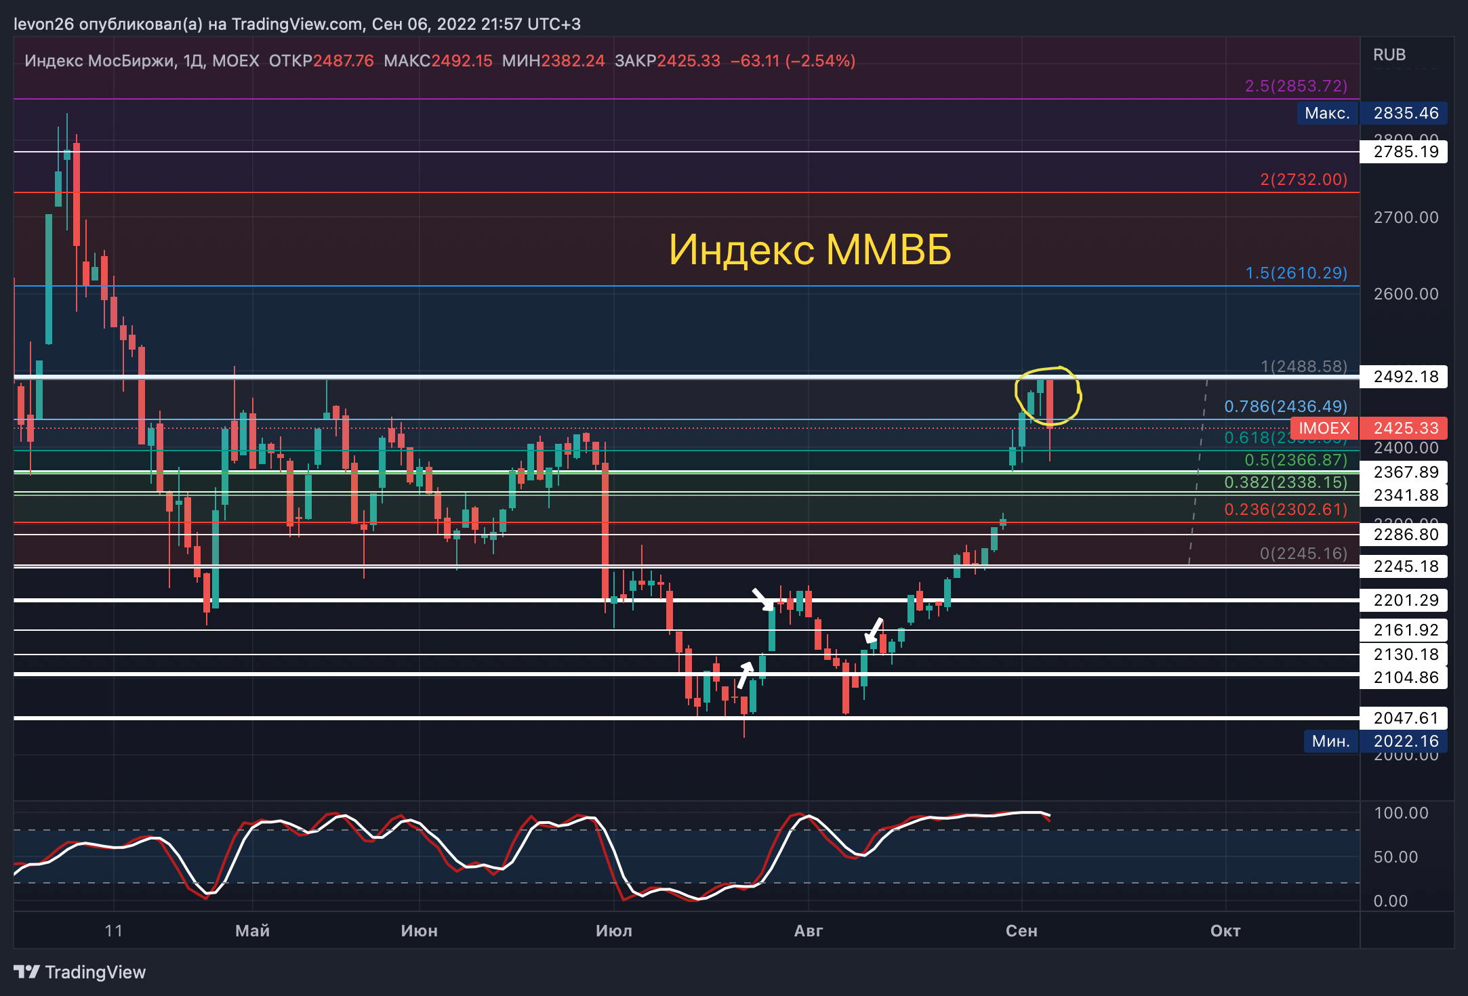
Task: Click the 2(2732.00) Fibonacci level label
Action: pyautogui.click(x=1303, y=180)
